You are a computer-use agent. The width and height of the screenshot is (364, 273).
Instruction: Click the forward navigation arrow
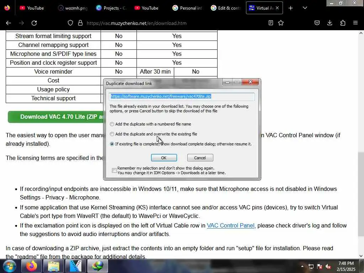(21, 23)
